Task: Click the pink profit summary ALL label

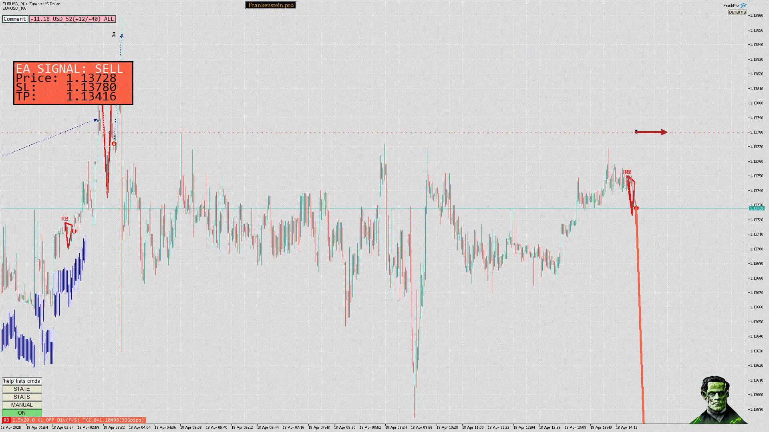Action: pos(72,19)
